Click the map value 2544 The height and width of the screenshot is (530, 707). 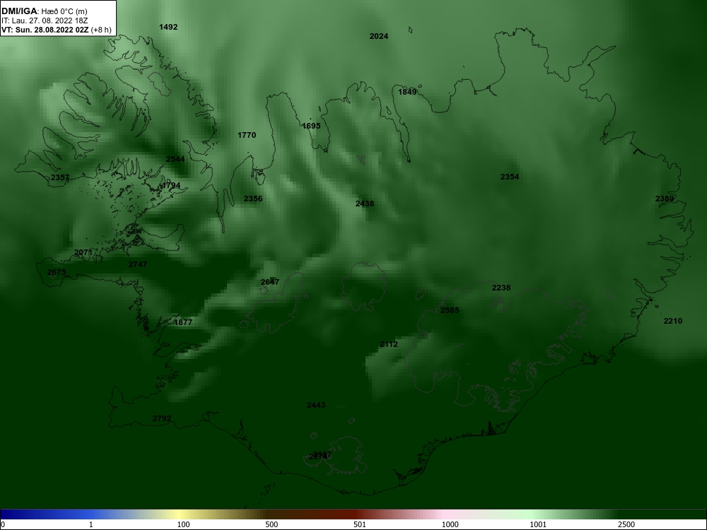coord(175,159)
